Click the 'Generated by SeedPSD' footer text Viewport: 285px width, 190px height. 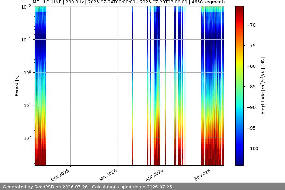[x=87, y=187]
